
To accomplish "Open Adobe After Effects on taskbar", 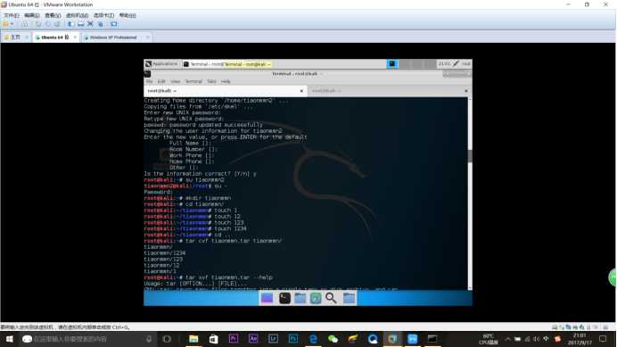I will pyautogui.click(x=253, y=339).
